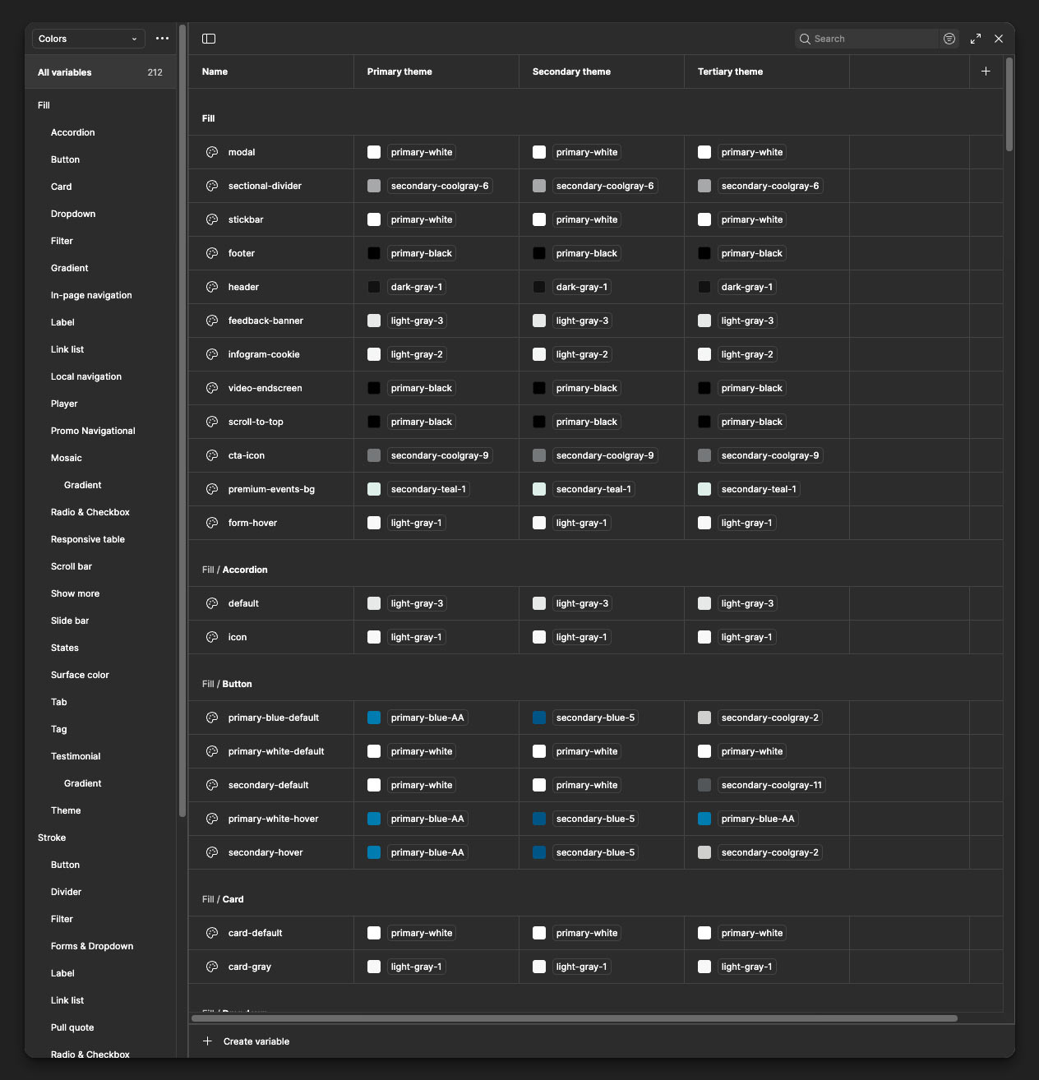Open the Colors collection dropdown
Screen dimensions: 1039x1080
88,39
